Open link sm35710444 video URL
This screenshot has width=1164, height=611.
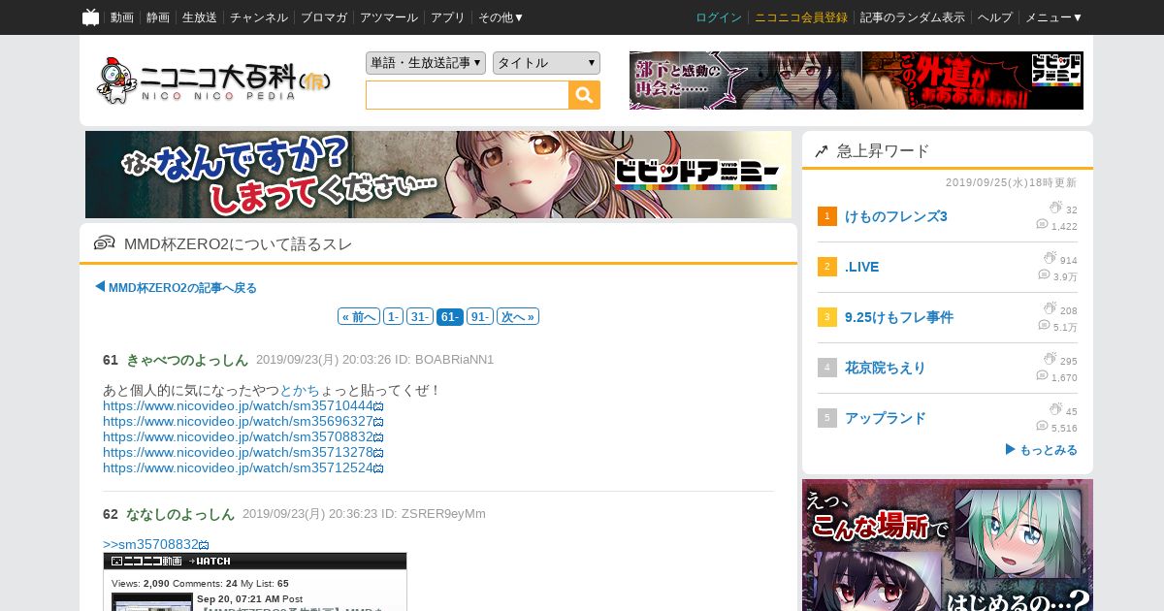coord(238,406)
